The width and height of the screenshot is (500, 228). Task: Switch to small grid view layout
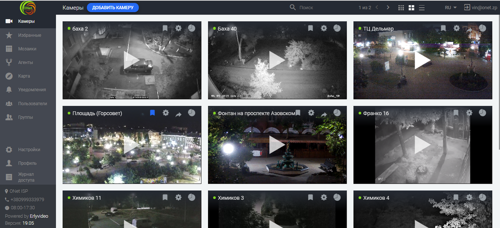pos(400,7)
